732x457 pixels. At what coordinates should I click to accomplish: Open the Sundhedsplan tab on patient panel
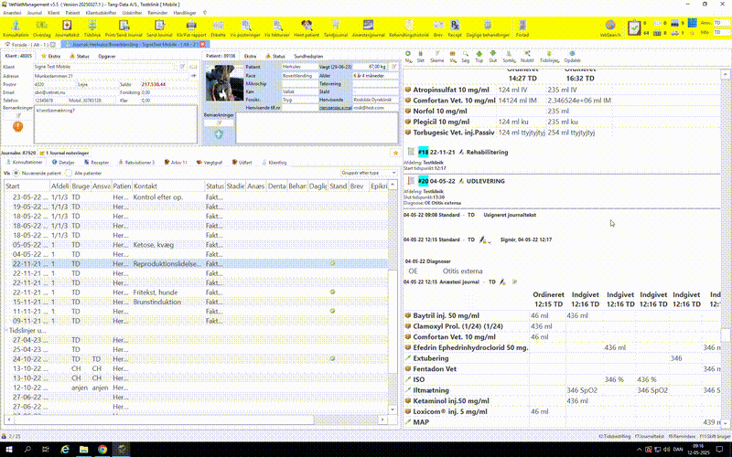pyautogui.click(x=308, y=56)
